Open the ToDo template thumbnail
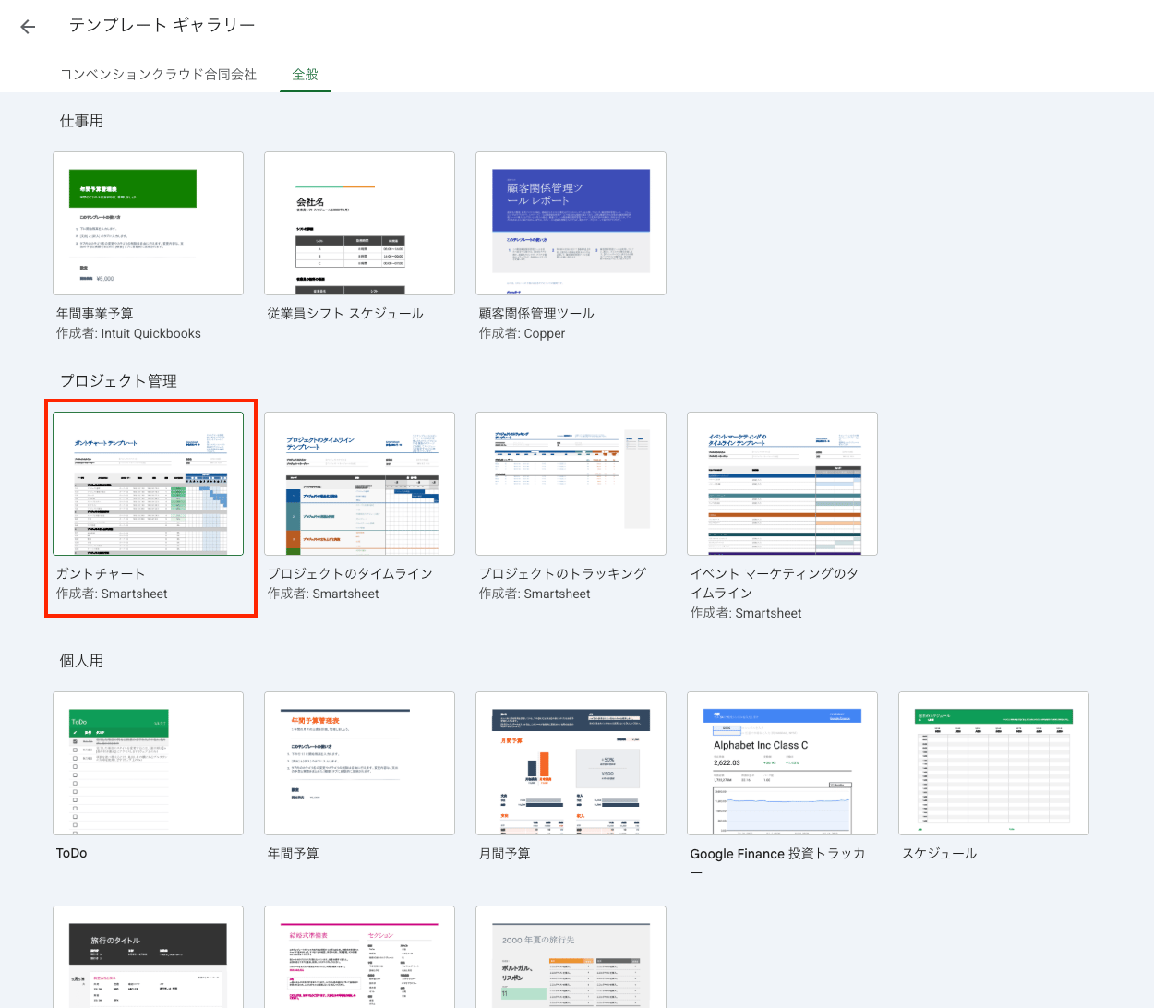Image resolution: width=1154 pixels, height=1008 pixels. (x=149, y=763)
